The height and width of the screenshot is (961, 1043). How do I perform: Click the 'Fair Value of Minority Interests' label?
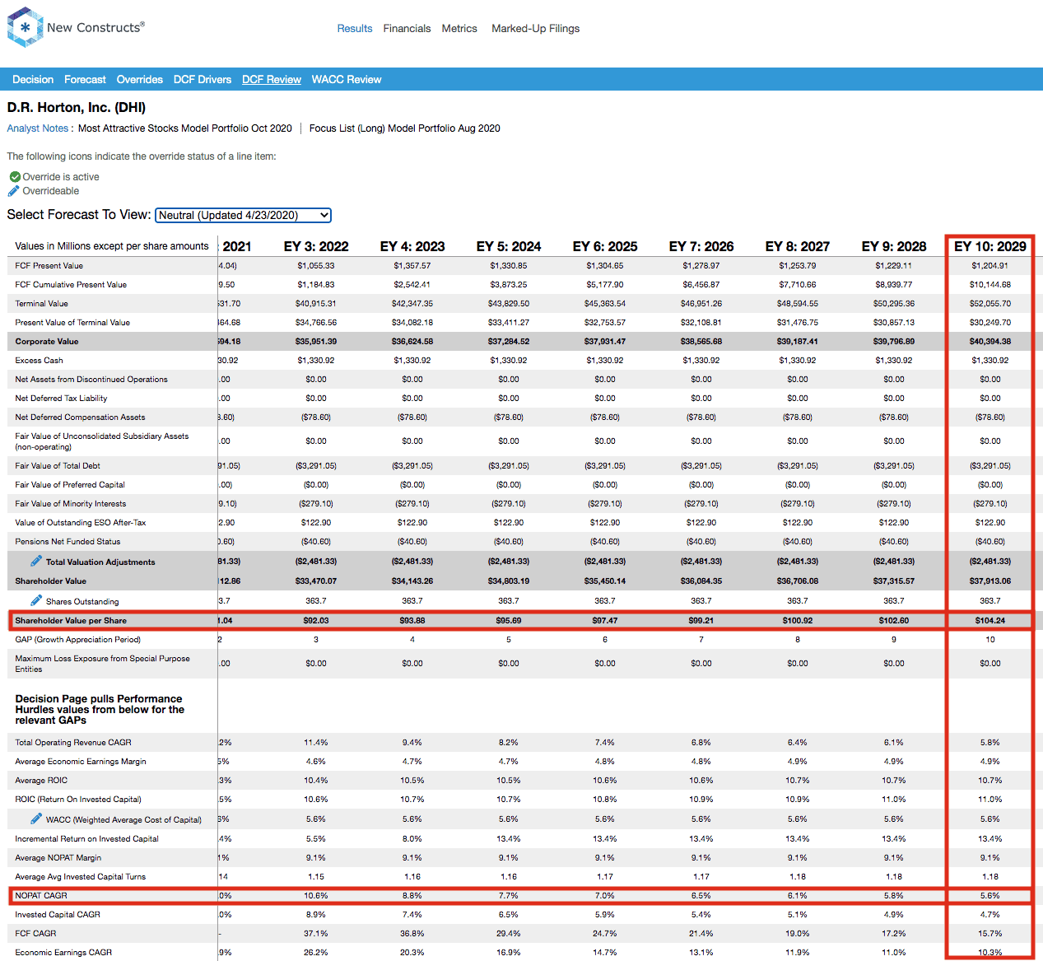[x=71, y=504]
